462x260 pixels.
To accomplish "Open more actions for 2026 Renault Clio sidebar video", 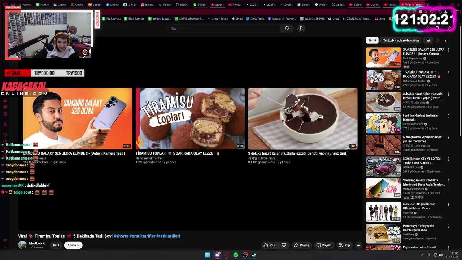I will [x=449, y=159].
